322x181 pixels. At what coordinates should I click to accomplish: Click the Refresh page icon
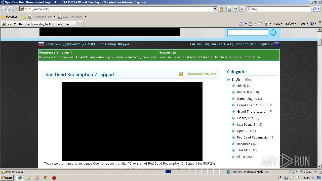236,9
